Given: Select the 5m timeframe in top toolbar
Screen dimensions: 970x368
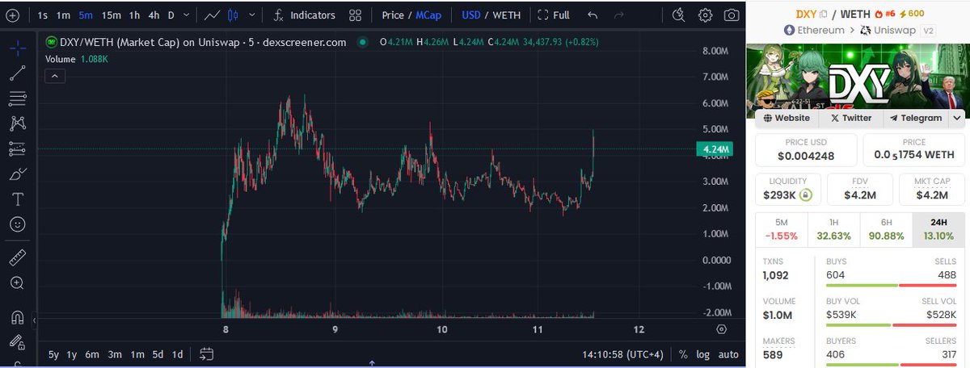Looking at the screenshot, I should pos(85,15).
